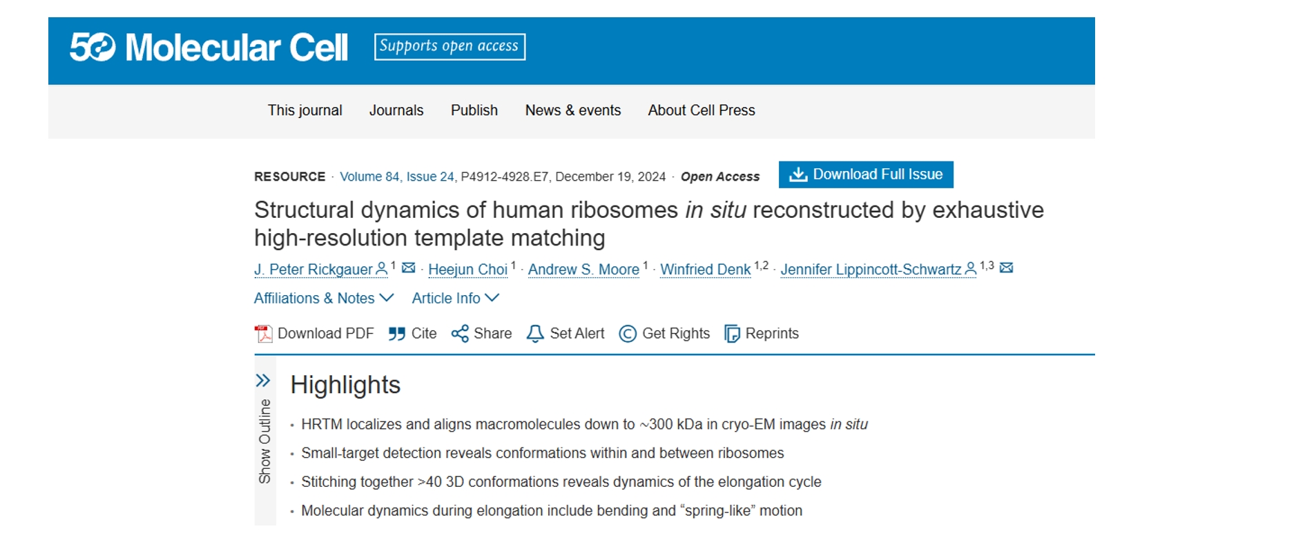Open the Volume 84 link
This screenshot has width=1305, height=551.
(369, 177)
